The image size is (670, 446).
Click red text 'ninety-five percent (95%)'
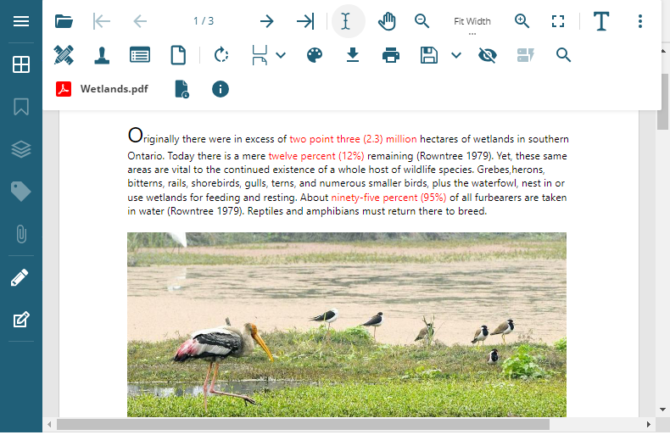[388, 198]
